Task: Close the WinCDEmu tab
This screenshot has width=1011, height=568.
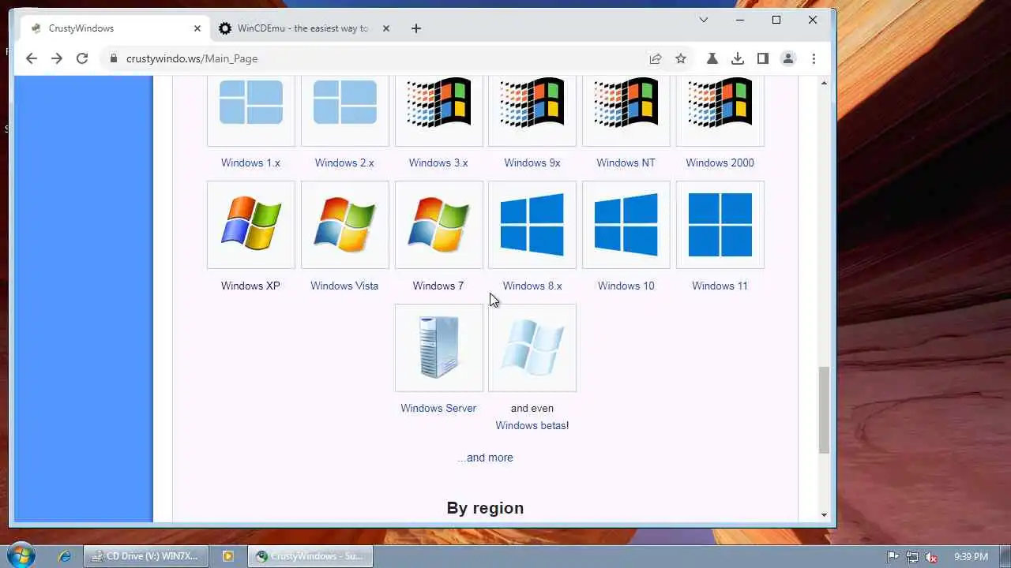Action: click(386, 28)
